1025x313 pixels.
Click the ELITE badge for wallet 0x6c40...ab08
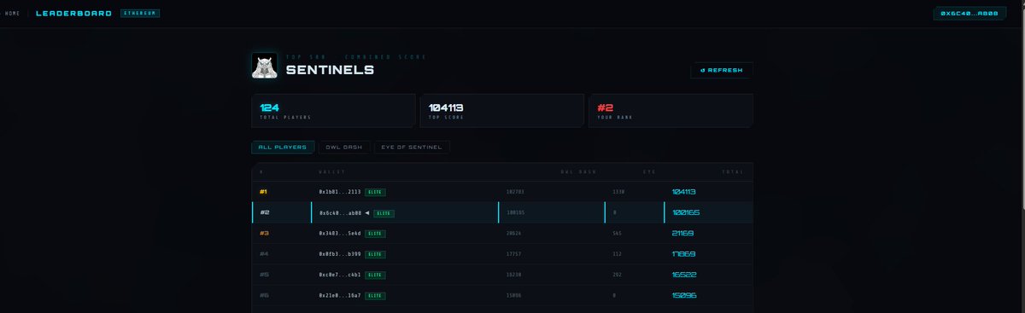pyautogui.click(x=384, y=213)
